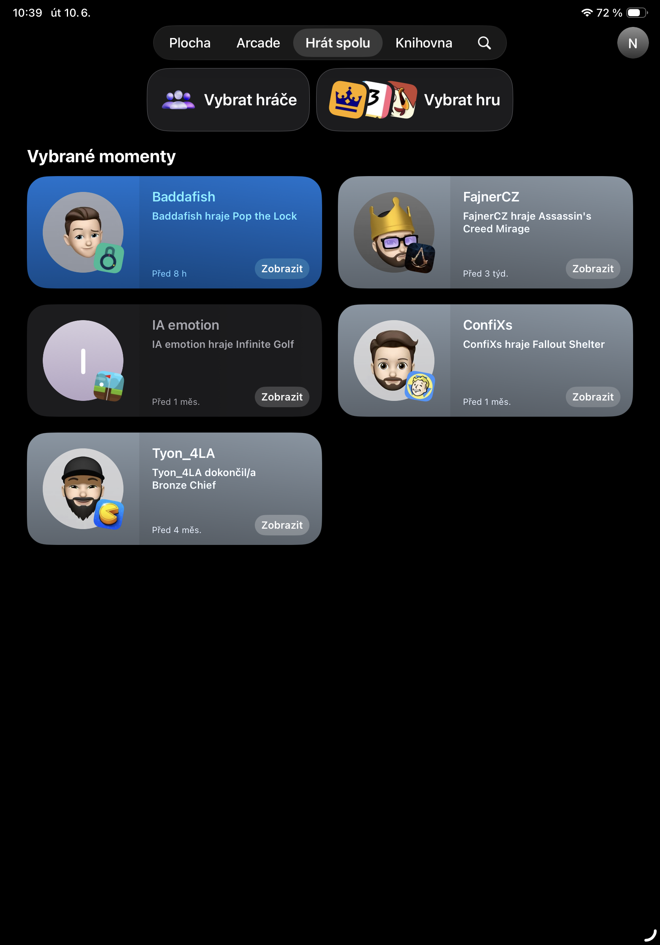
Task: Tap the Fallout Shelter game icon
Action: (x=420, y=386)
